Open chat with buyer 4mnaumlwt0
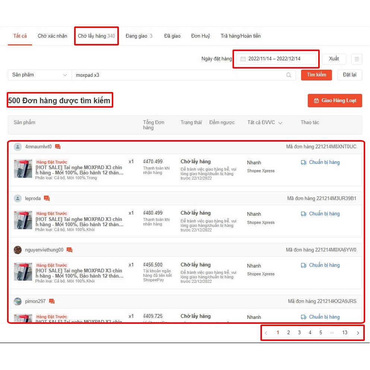The width and height of the screenshot is (370, 370). 58,147
